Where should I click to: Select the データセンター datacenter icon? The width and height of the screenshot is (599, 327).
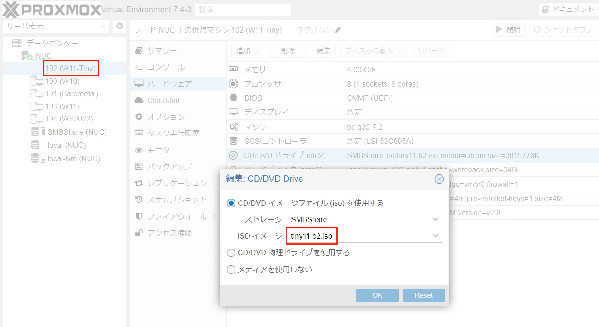click(x=17, y=43)
